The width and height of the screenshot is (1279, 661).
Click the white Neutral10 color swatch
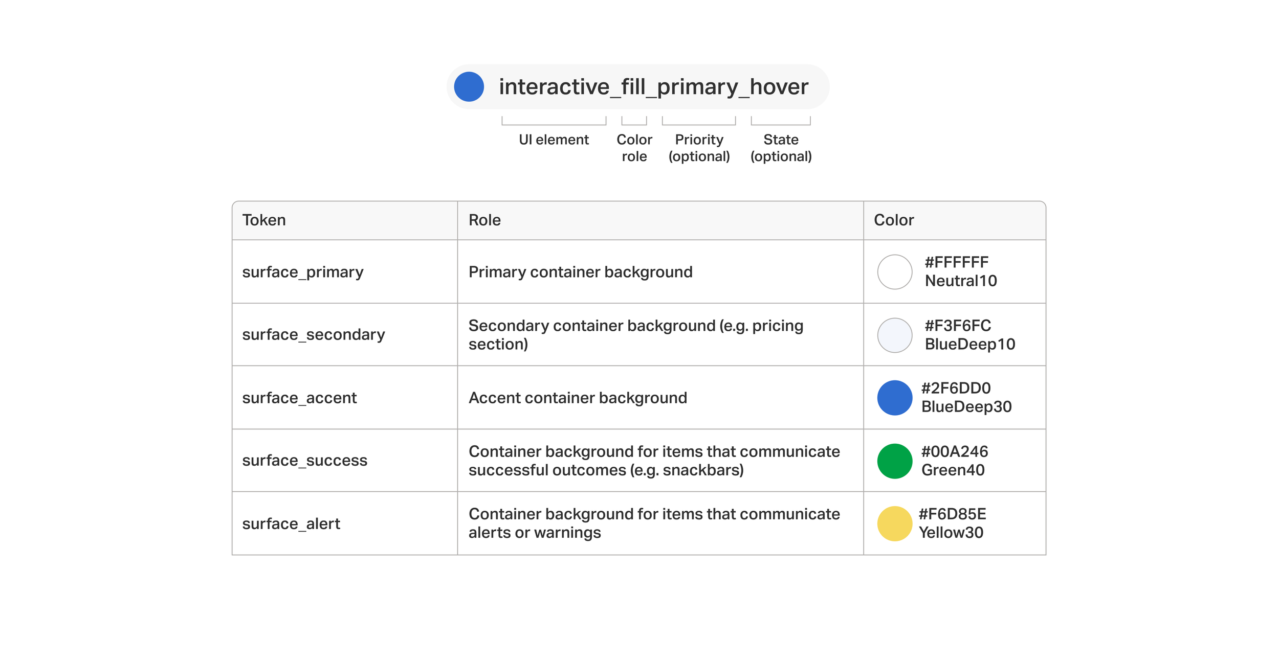coord(894,272)
